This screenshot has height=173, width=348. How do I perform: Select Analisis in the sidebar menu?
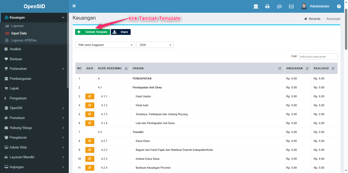pyautogui.click(x=15, y=49)
